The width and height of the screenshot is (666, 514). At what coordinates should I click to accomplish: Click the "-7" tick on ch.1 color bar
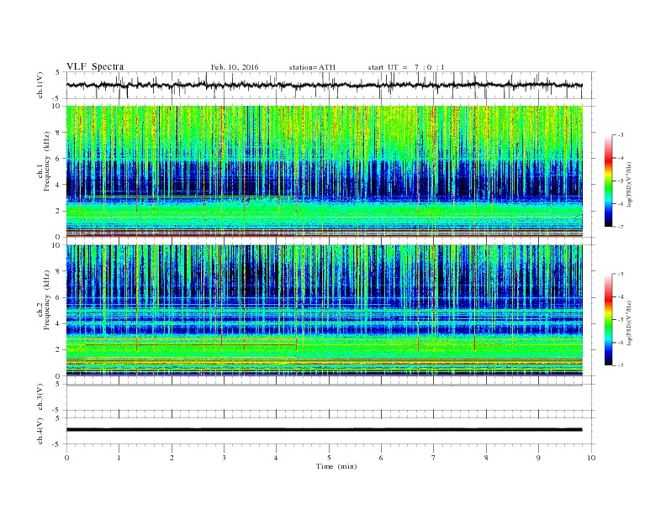[620, 227]
